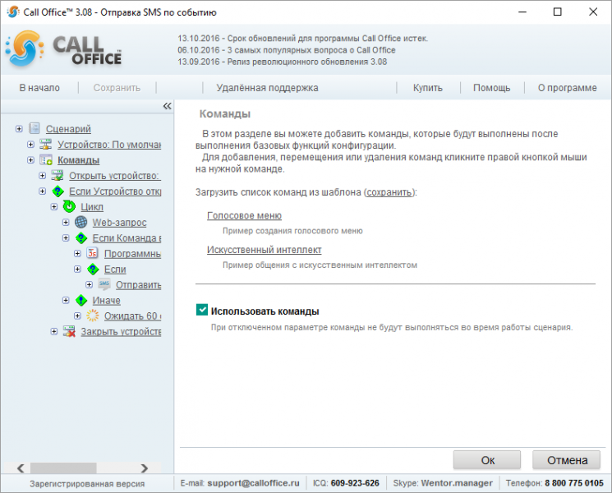Image resolution: width=612 pixels, height=493 pixels.
Task: Click the support@calloffice.ru email
Action: pos(253,483)
